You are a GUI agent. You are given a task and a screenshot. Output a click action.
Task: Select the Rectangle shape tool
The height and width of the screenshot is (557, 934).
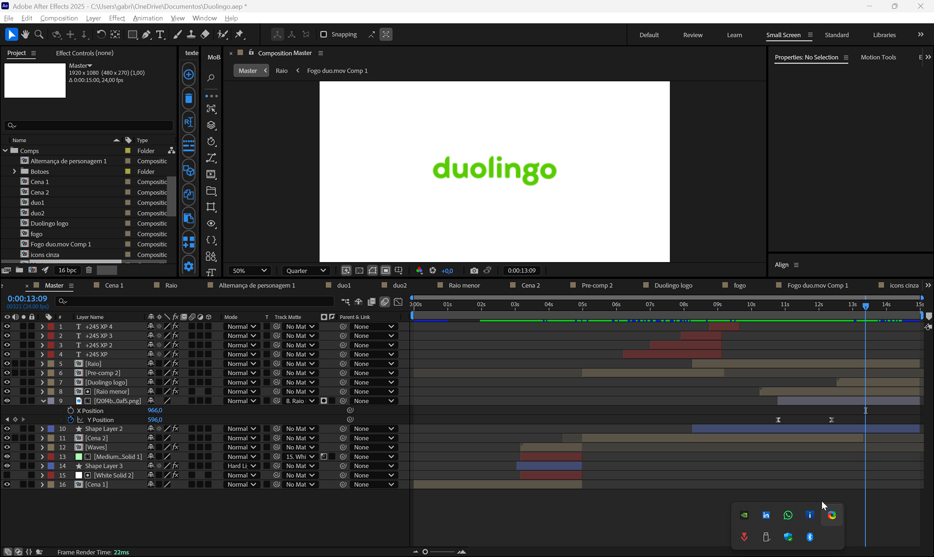pos(132,35)
